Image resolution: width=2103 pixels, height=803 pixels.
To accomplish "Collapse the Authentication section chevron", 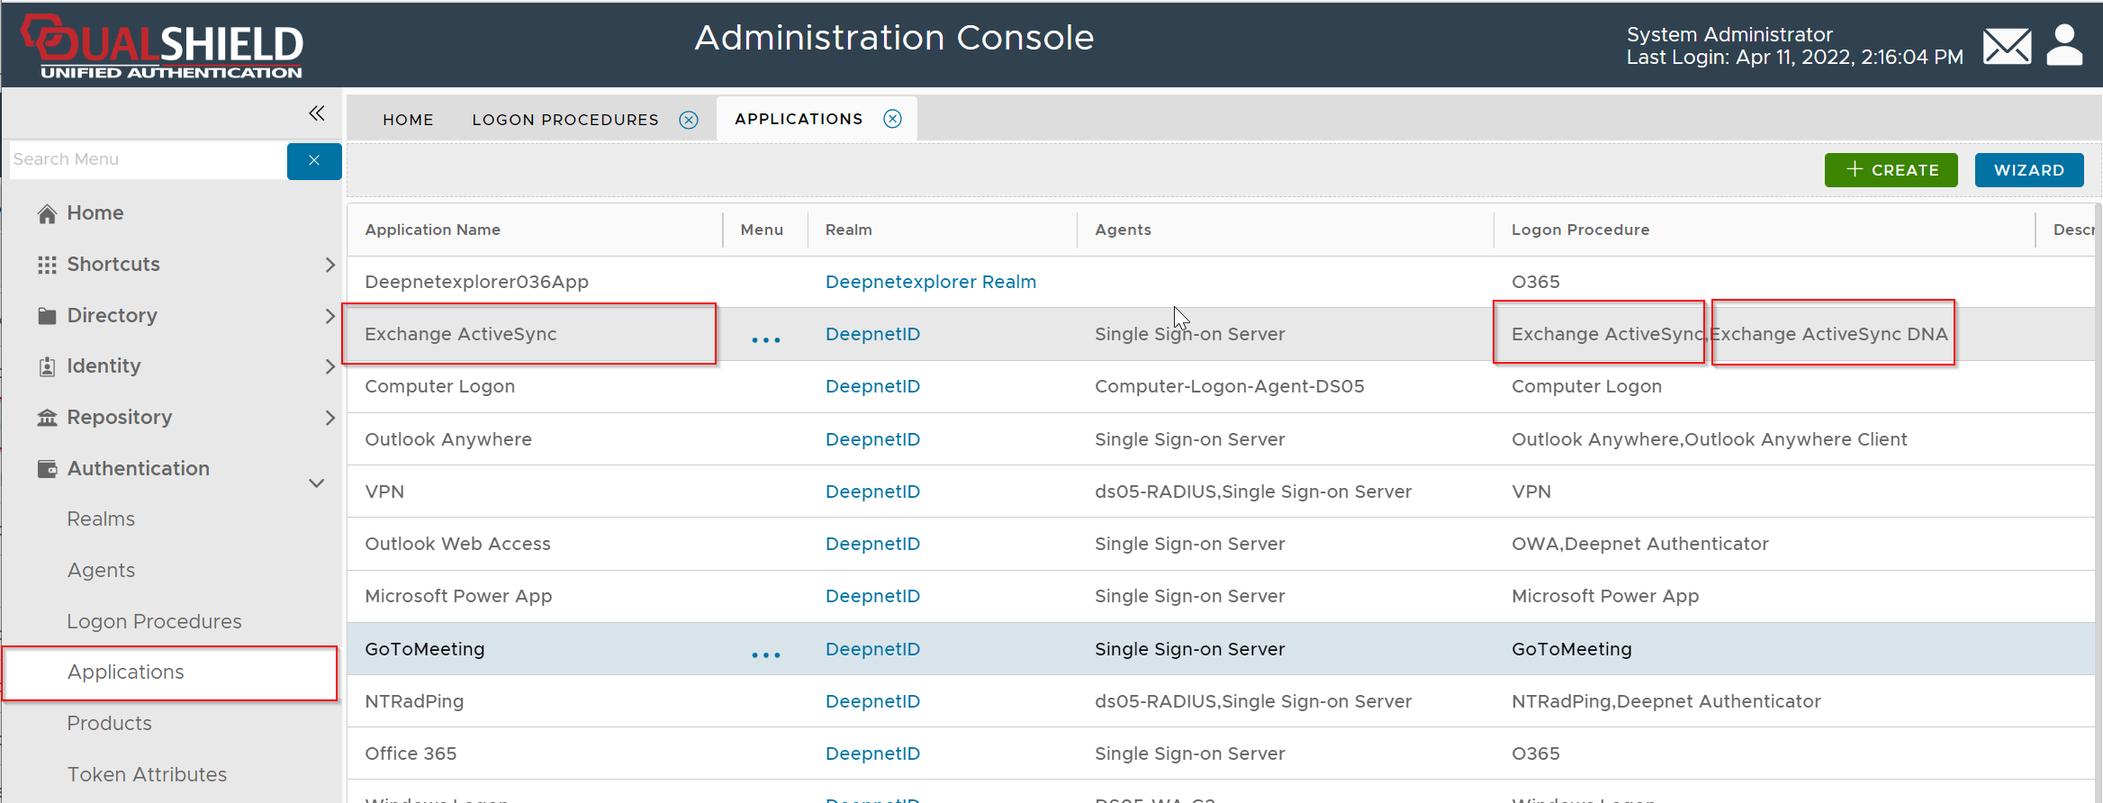I will (x=317, y=483).
